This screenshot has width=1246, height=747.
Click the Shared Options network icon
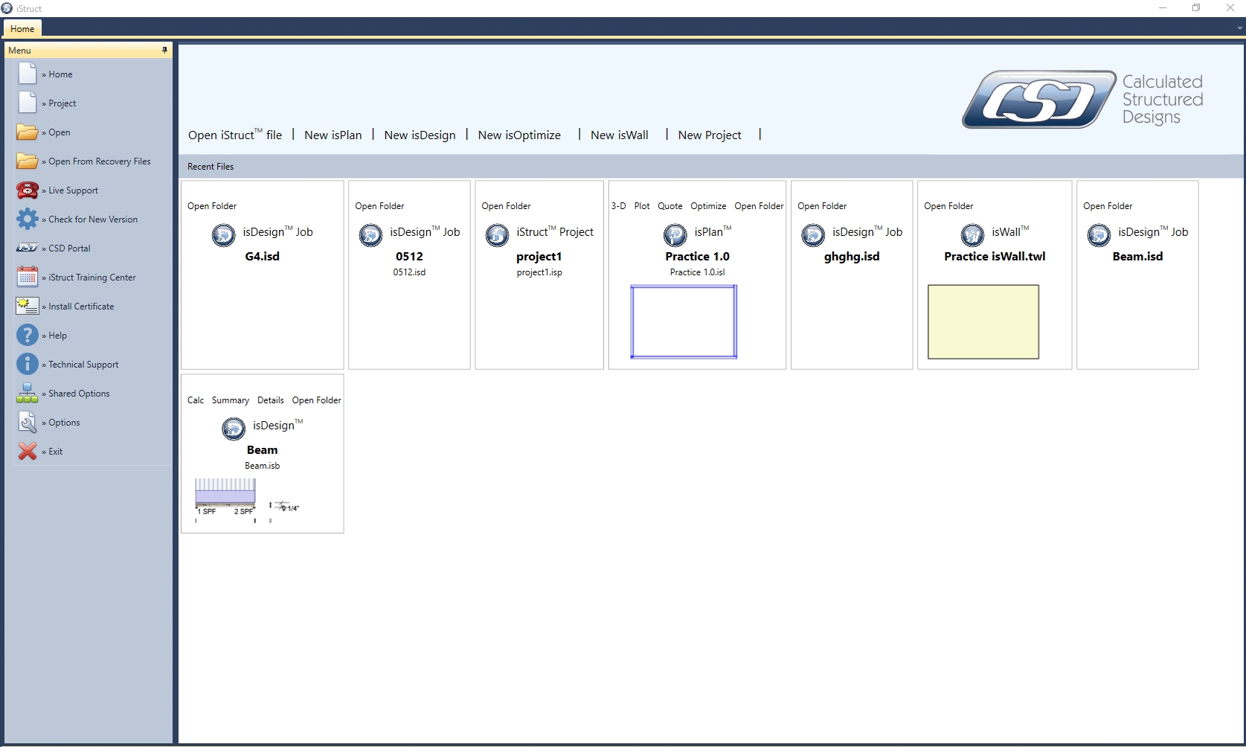pyautogui.click(x=28, y=394)
